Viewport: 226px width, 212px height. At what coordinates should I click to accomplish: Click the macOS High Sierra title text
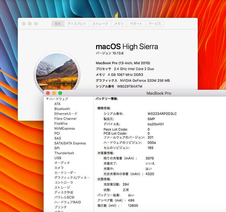point(127,47)
